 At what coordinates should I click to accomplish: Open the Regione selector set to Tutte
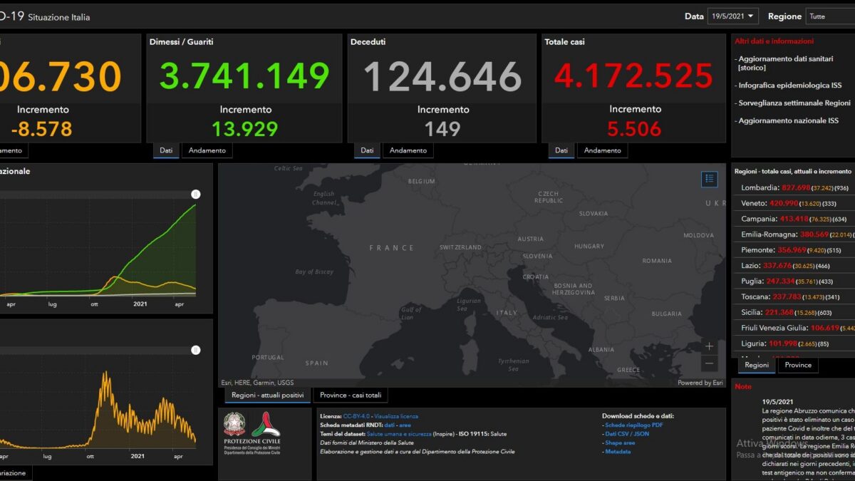(830, 16)
